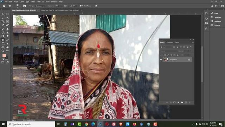Toggle smart object filter in Layers panel
Viewport: 225px width, 127px height.
pos(188,47)
